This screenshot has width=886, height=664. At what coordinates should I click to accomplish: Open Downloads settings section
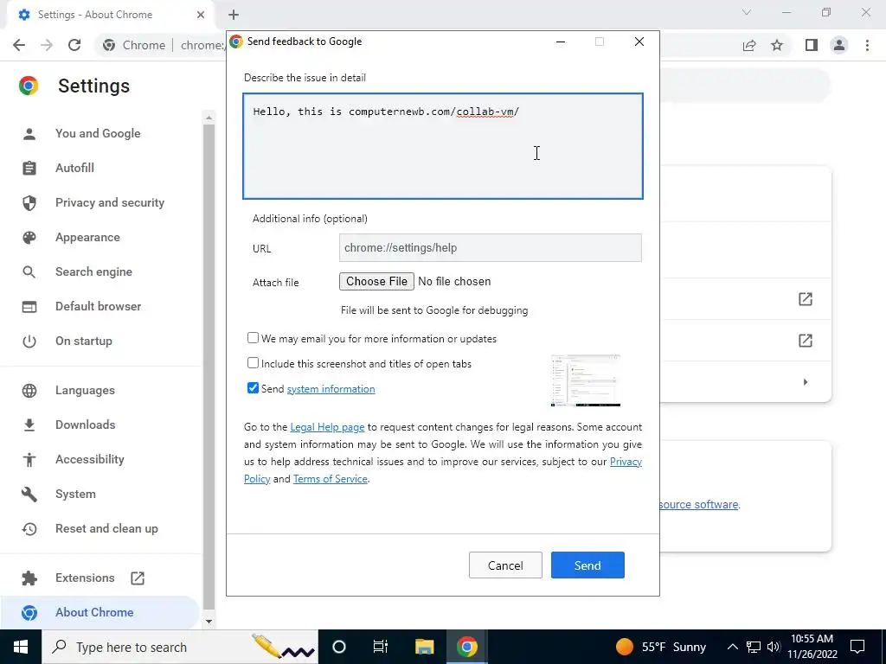click(x=86, y=425)
